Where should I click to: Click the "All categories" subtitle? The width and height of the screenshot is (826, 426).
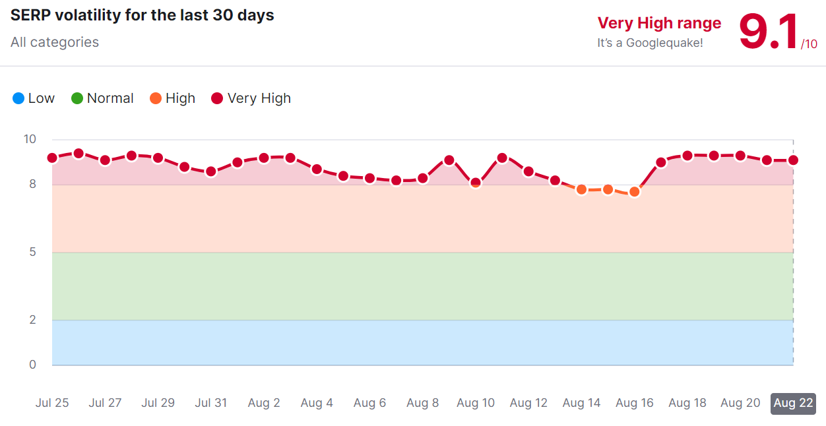click(55, 42)
